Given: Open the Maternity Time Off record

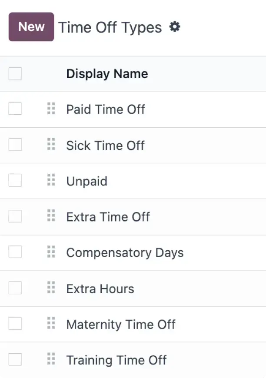Looking at the screenshot, I should [x=120, y=324].
